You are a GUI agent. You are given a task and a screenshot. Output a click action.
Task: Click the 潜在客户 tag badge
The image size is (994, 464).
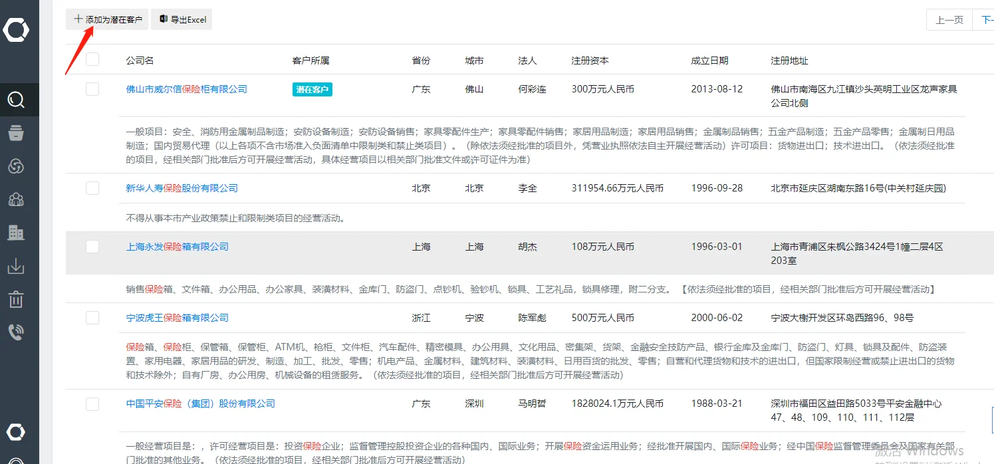(312, 89)
